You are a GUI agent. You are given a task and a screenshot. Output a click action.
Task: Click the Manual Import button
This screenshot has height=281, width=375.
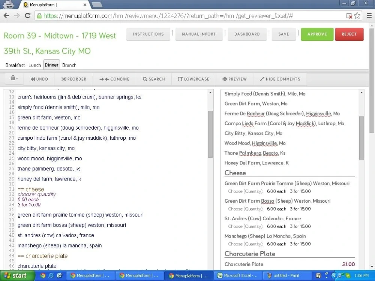pos(199,34)
